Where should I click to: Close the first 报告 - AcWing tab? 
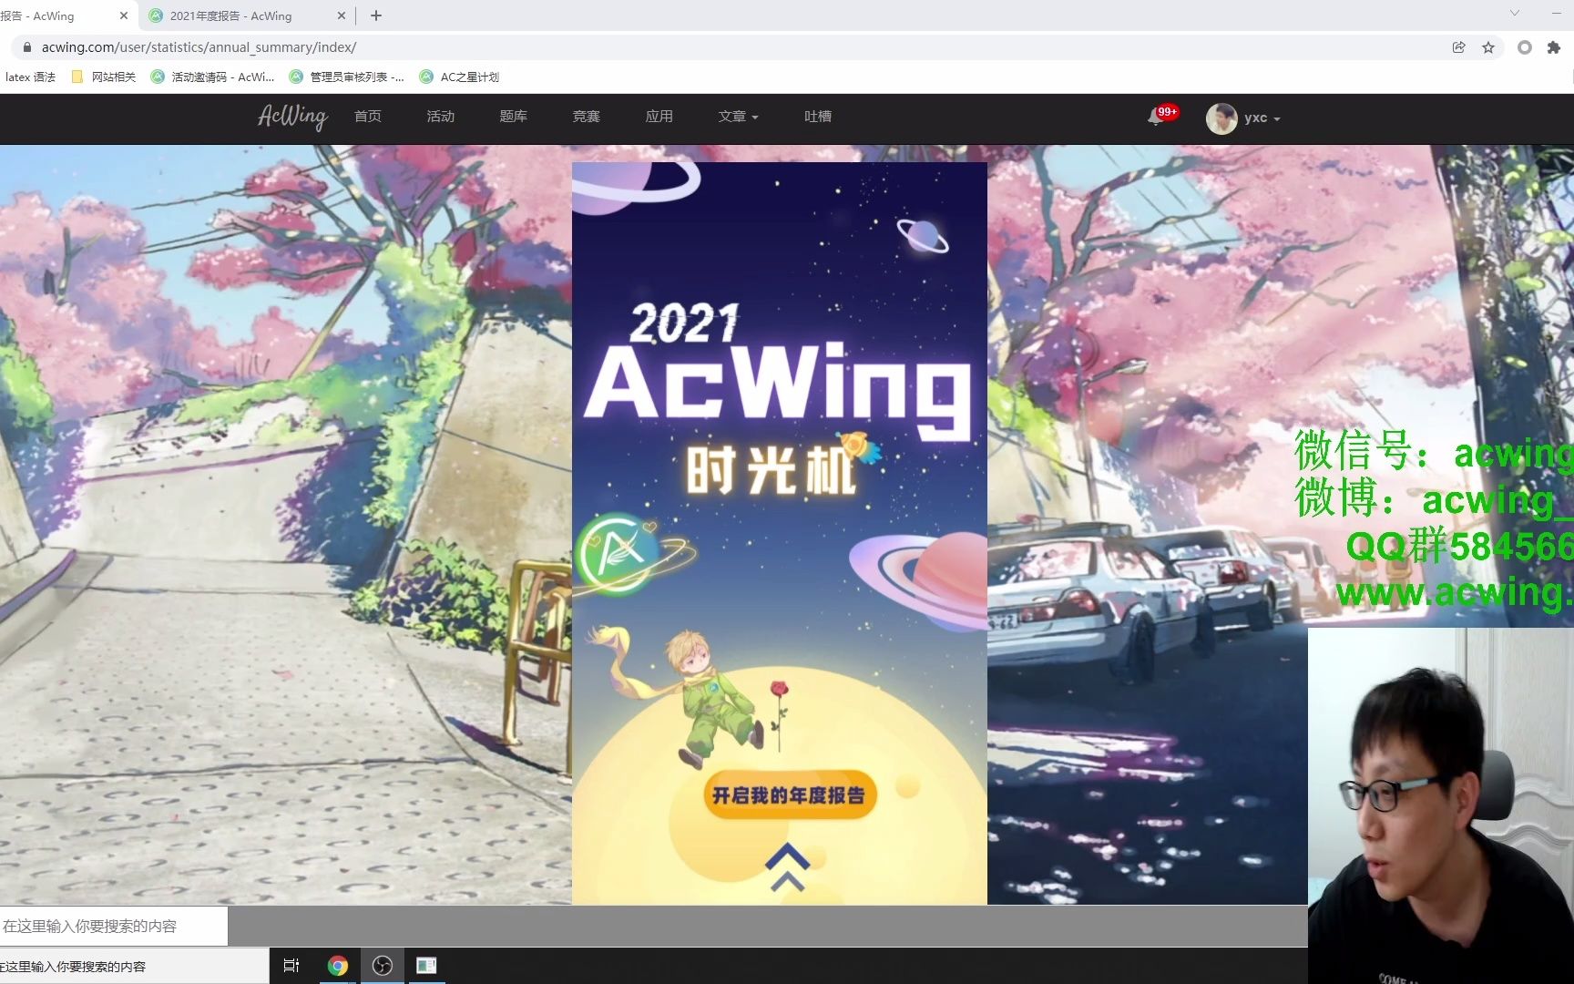124,15
